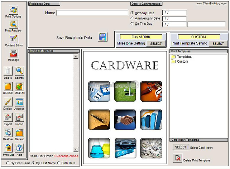Click the film reel thumbnail
Viewport: 230px width, 169px height.
[x=125, y=148]
